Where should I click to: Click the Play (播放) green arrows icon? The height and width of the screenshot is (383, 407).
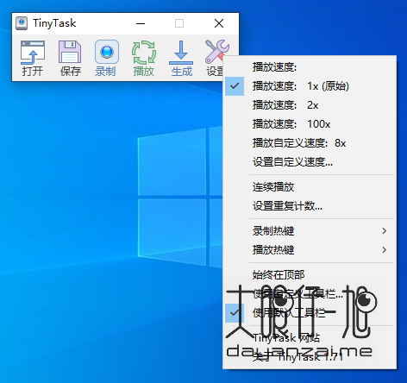pos(144,59)
